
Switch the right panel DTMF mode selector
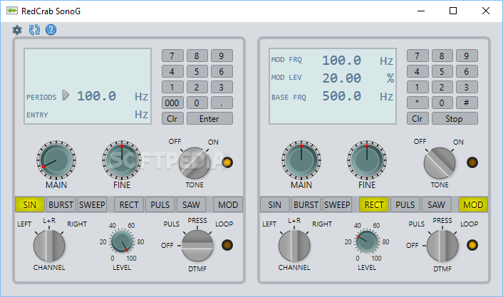(442, 246)
